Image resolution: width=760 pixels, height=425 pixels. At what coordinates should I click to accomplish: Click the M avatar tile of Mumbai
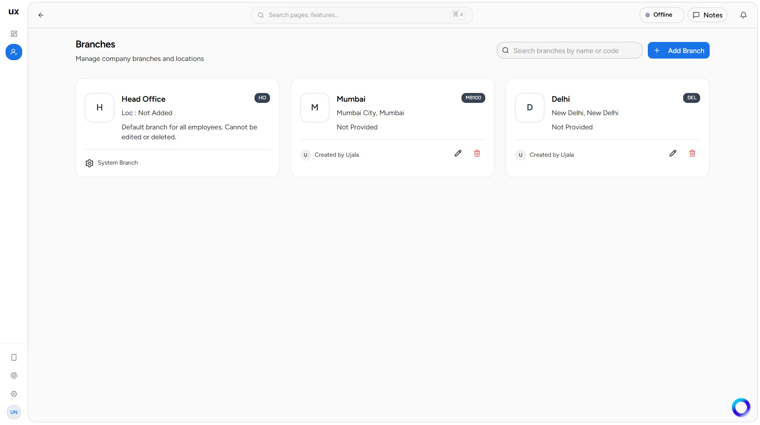(315, 108)
